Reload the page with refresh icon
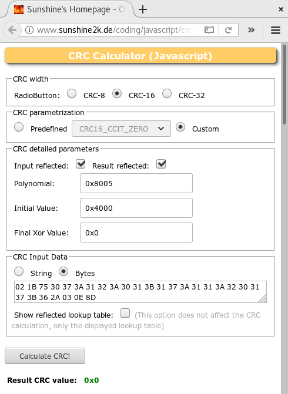Viewport: 288px width, 394px height. coord(228,30)
